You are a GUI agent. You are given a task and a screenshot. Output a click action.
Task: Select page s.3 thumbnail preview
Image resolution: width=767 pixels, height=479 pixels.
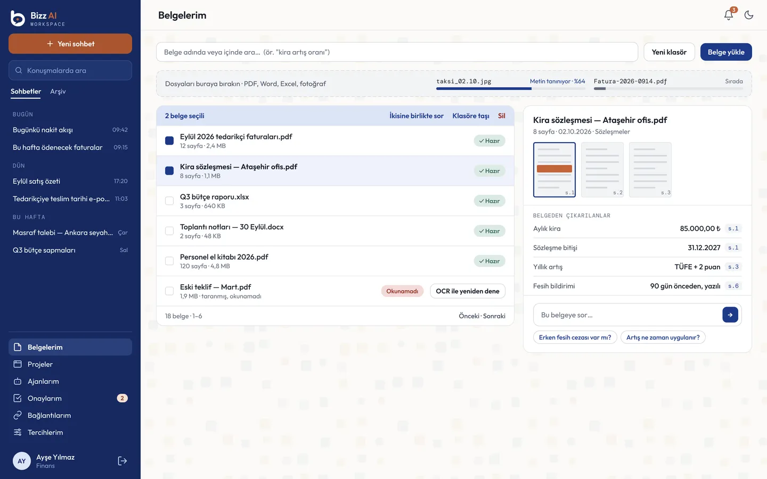(x=650, y=170)
